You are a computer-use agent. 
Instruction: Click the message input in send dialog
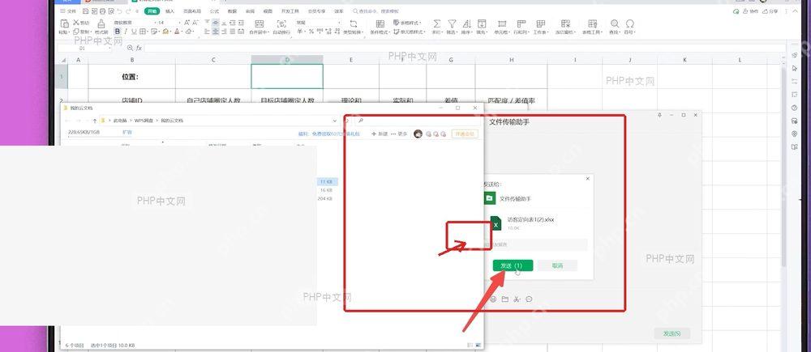pos(536,244)
